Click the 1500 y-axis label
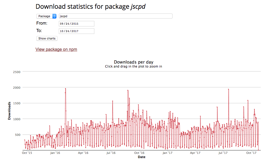The width and height of the screenshot is (265, 161). (17, 103)
